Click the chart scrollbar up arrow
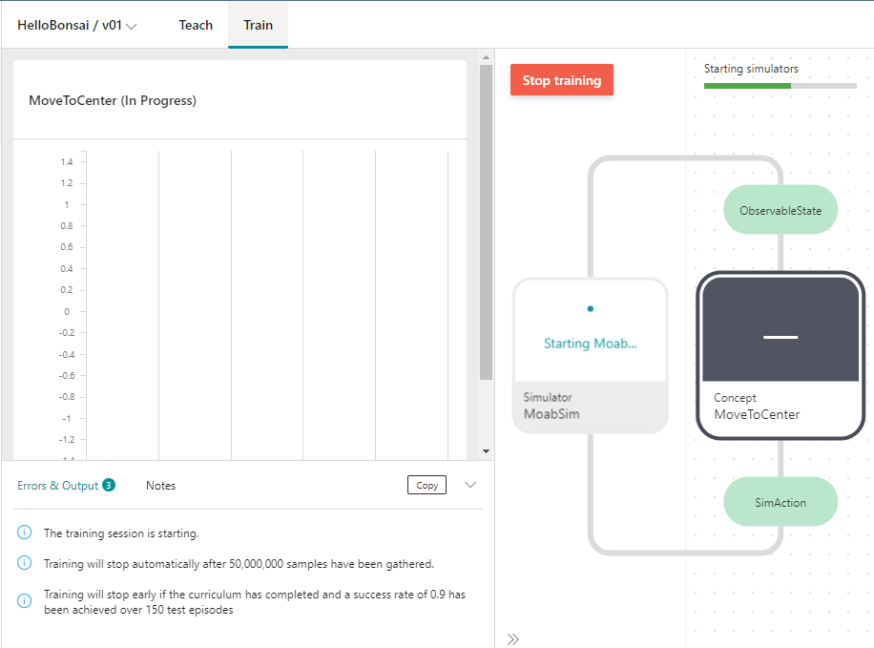 [x=486, y=56]
